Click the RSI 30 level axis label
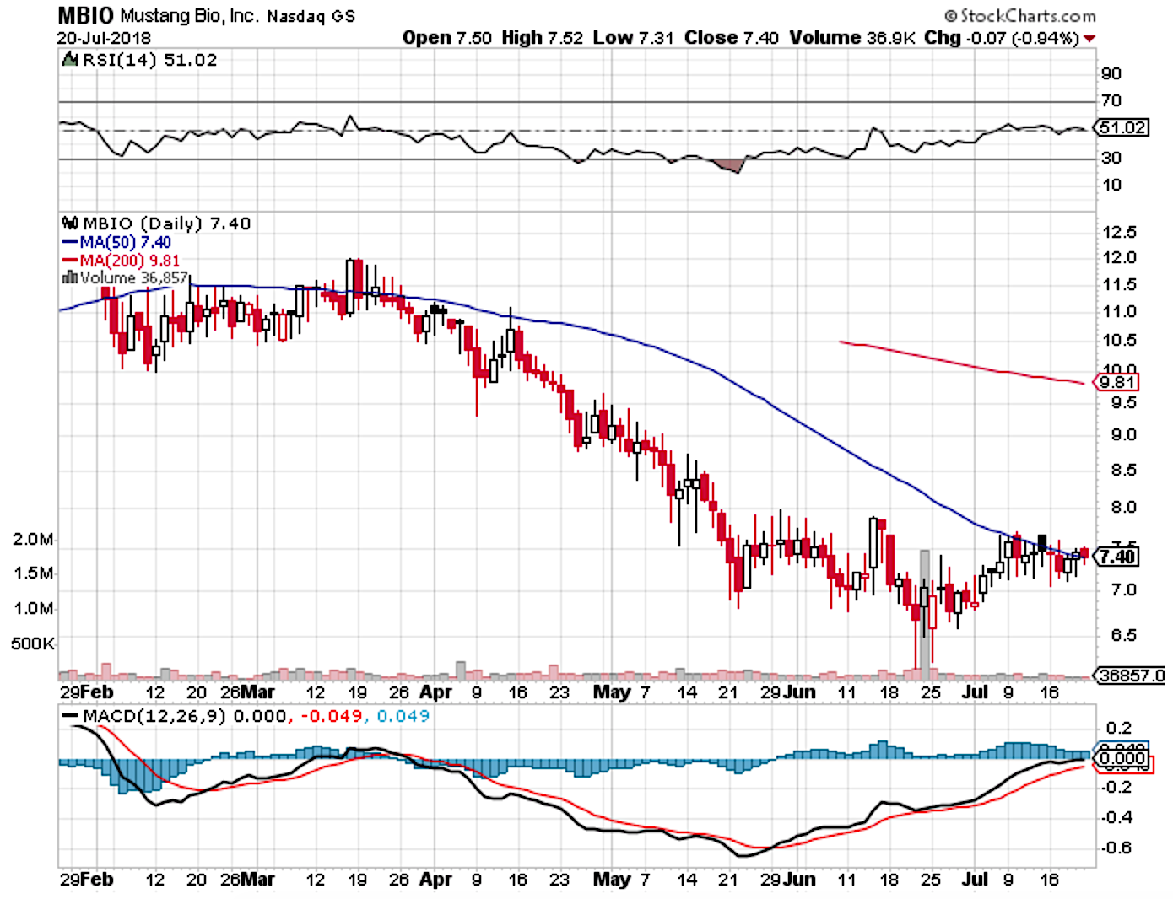 pos(1111,158)
